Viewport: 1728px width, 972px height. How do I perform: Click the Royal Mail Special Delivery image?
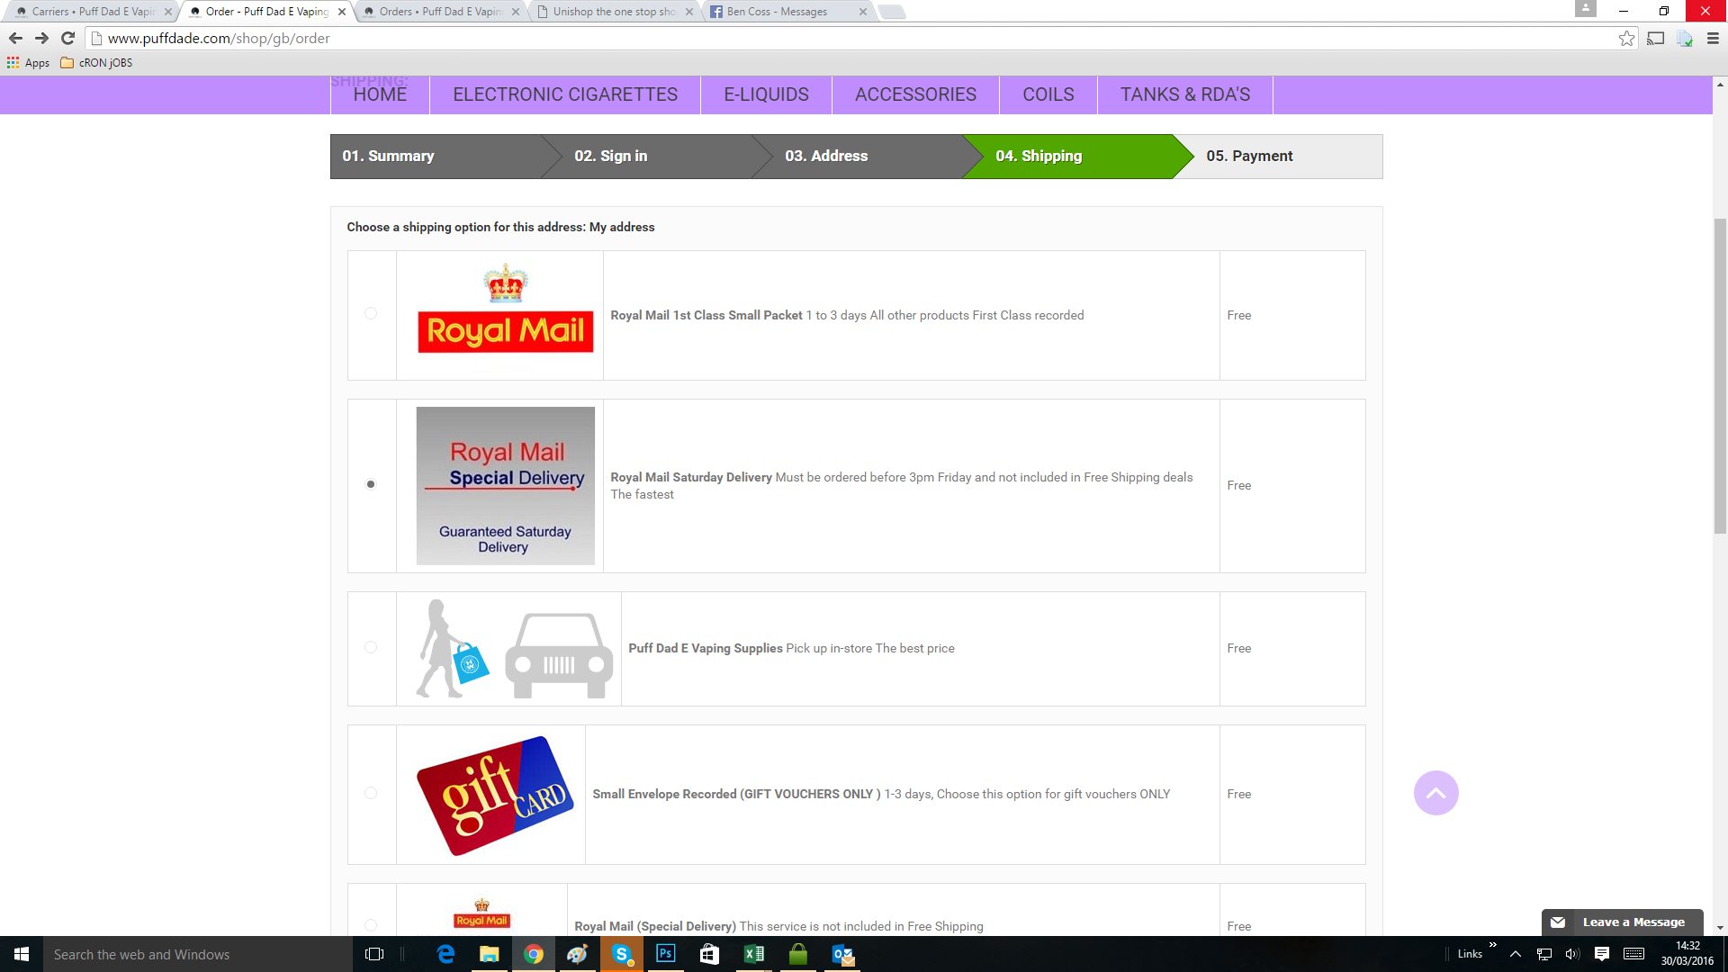click(505, 486)
